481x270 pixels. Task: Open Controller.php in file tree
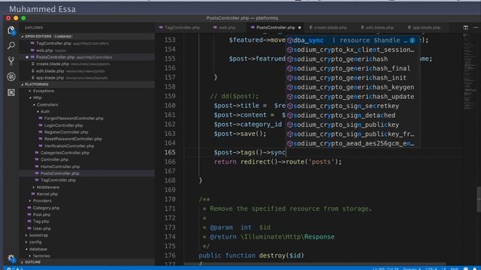[54, 160]
